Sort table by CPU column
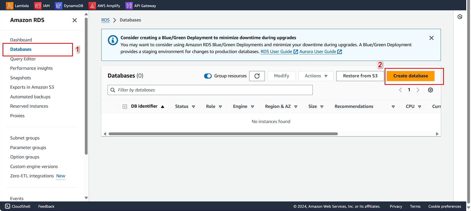The height and width of the screenshot is (211, 471). click(x=420, y=107)
